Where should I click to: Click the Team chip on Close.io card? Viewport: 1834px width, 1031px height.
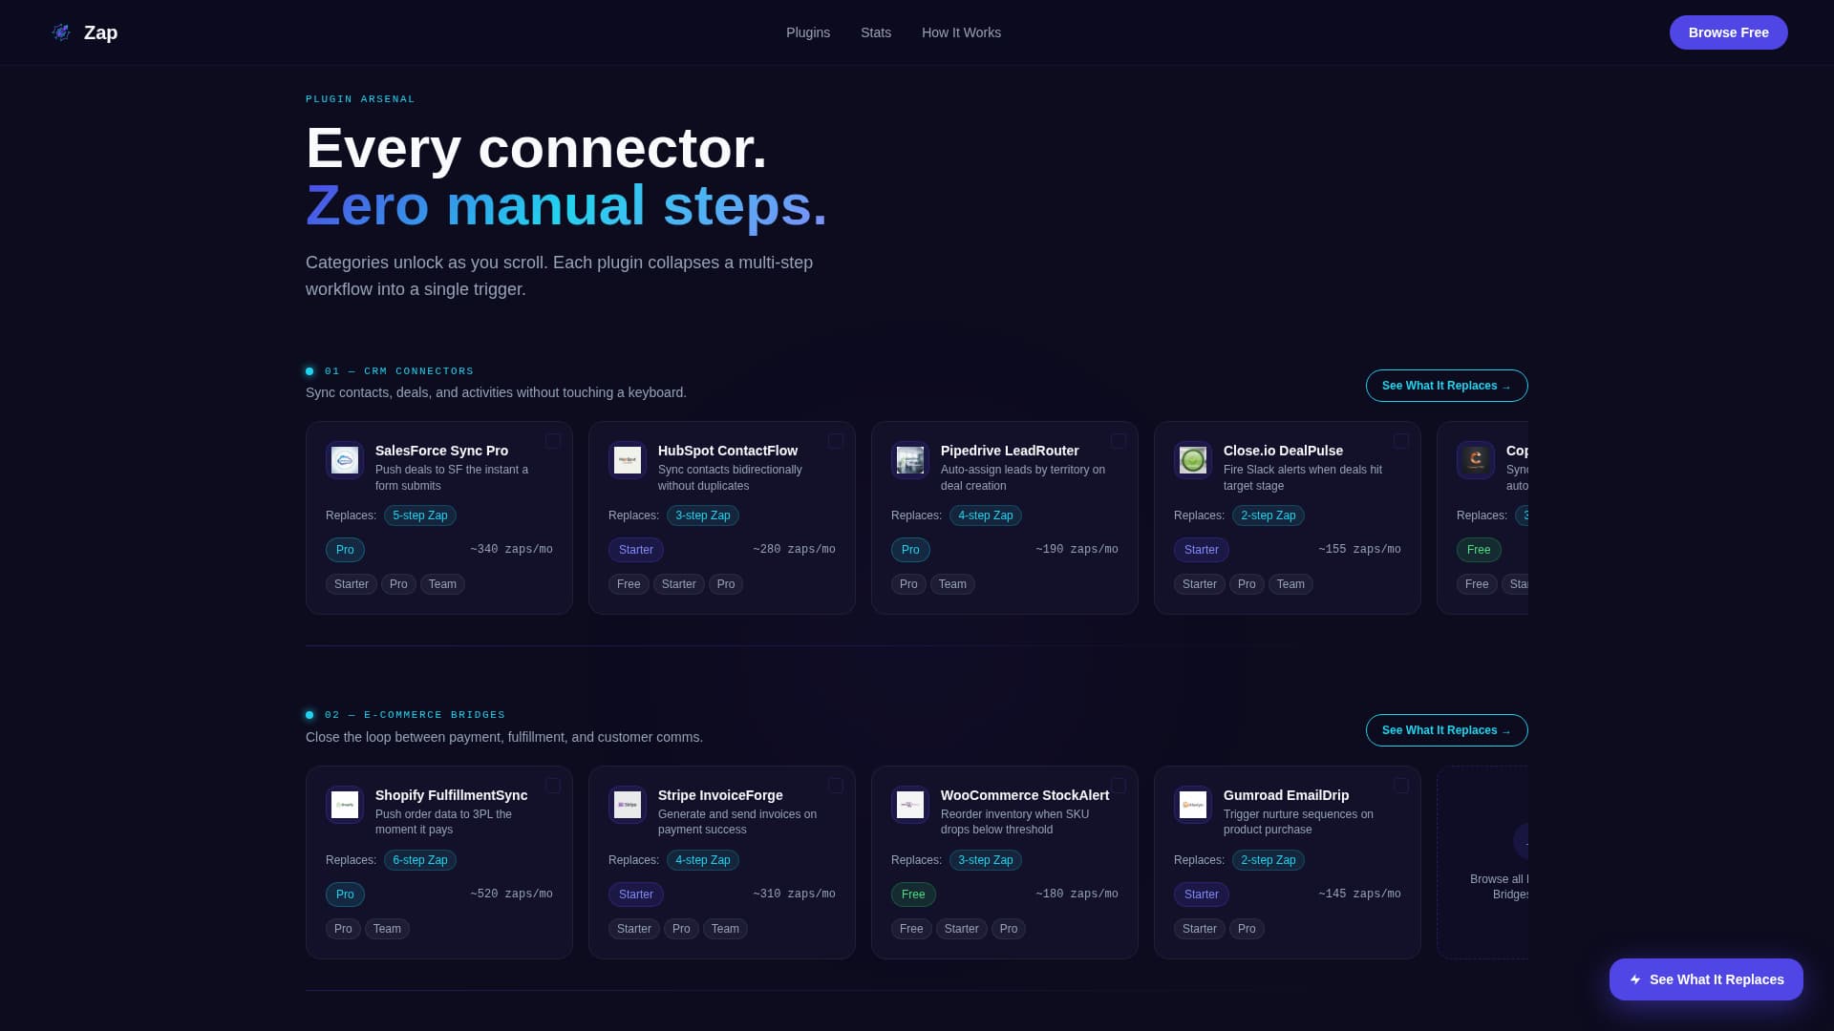click(1290, 584)
